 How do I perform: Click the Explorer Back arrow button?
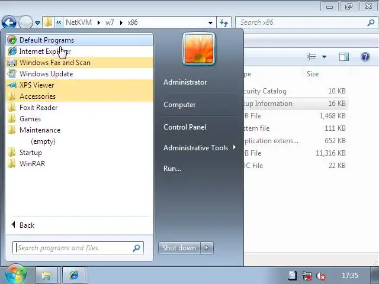coord(9,22)
